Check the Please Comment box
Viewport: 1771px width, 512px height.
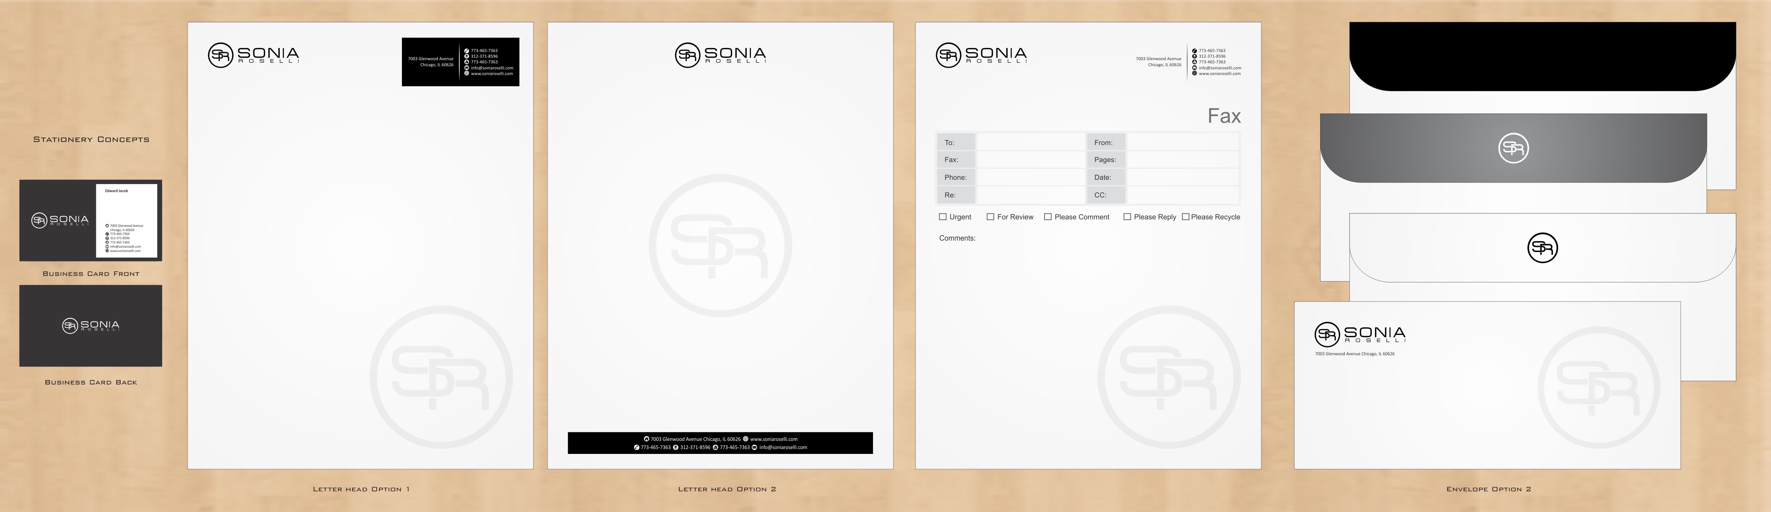tap(1048, 217)
